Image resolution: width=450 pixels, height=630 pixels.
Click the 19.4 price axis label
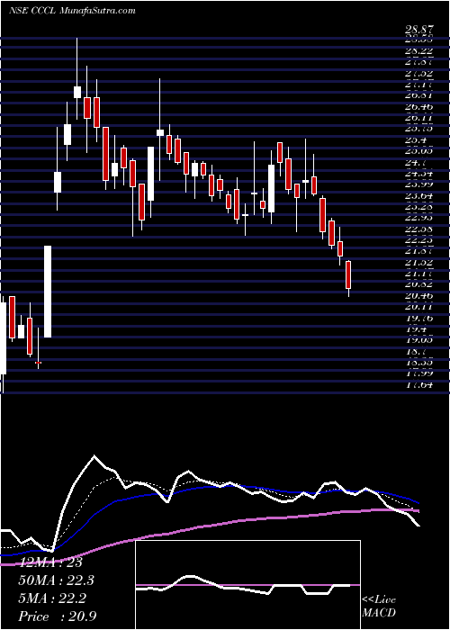[x=416, y=329]
